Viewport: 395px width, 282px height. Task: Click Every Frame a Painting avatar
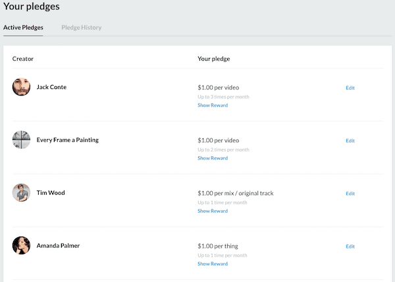click(x=21, y=140)
